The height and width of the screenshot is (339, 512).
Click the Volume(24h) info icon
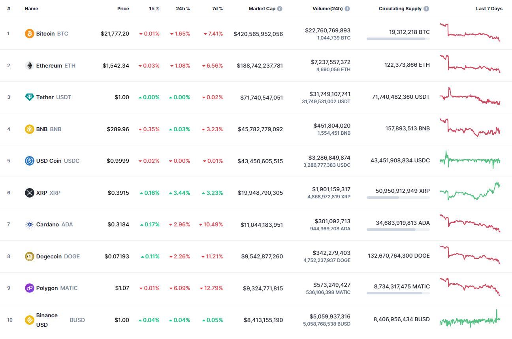(347, 9)
